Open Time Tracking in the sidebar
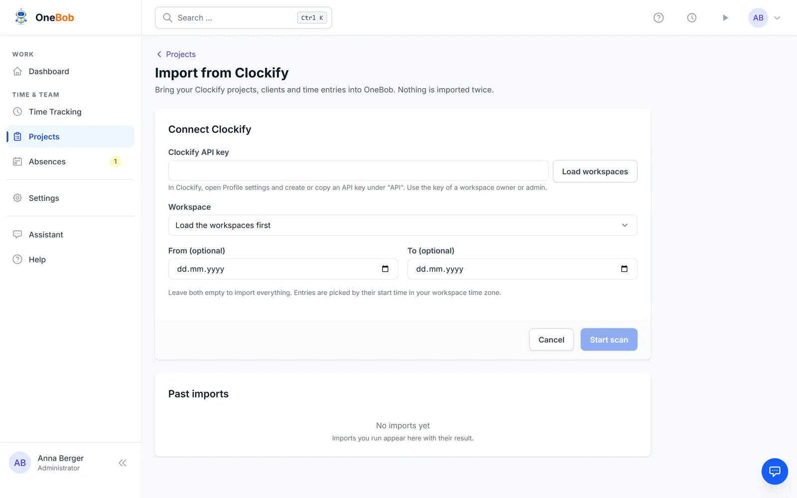Image resolution: width=797 pixels, height=498 pixels. (x=70, y=112)
